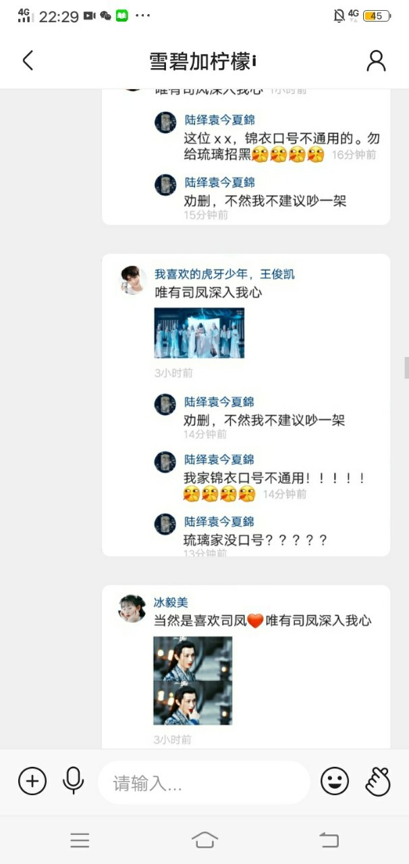Open the 冰毅美 username link
Viewport: 409px width, 864px height.
click(x=171, y=602)
